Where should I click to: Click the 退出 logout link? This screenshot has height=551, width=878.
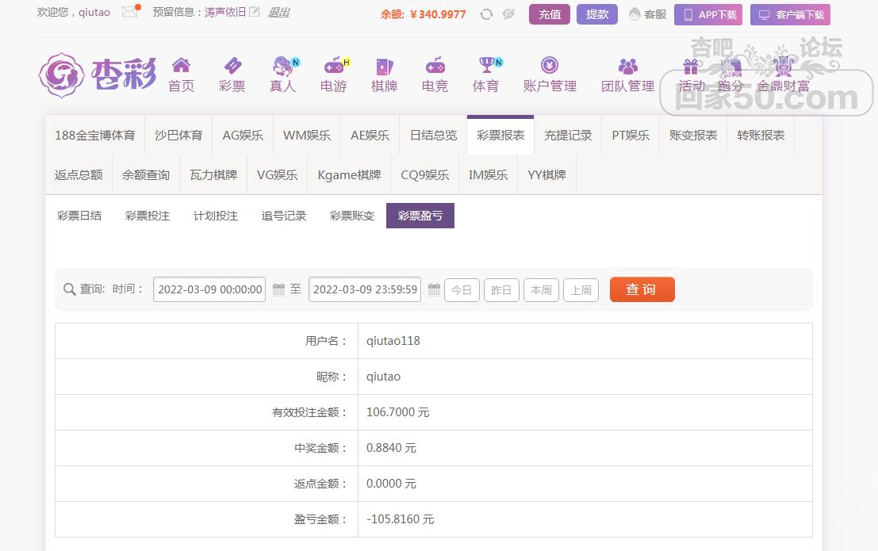[278, 13]
